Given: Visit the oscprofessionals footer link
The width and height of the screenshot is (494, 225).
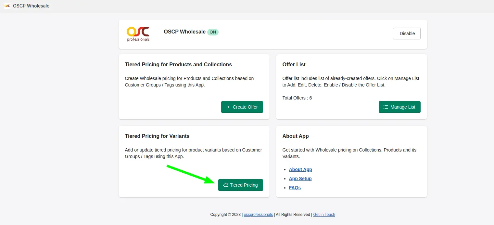Looking at the screenshot, I should coord(258,215).
